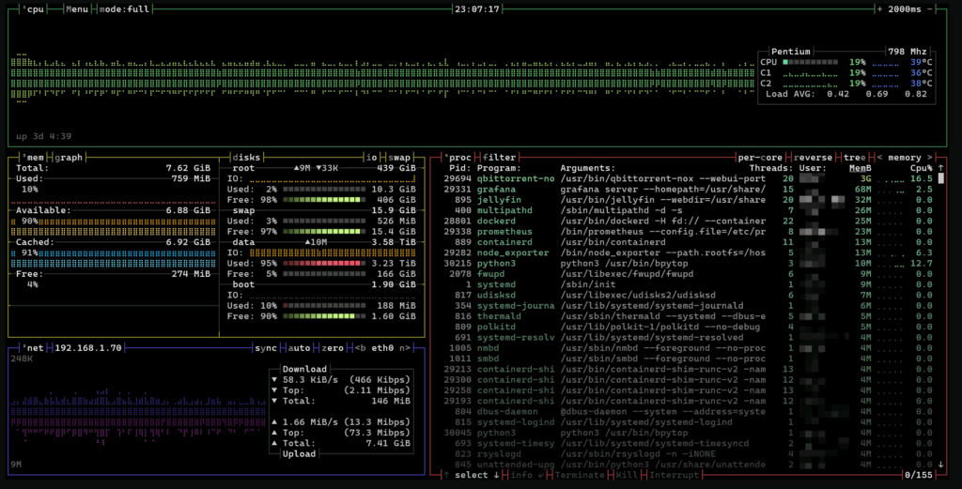Image resolution: width=962 pixels, height=489 pixels.
Task: Switch view via mode:full
Action: (x=125, y=9)
